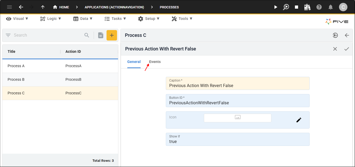Open the Tasks menu
Screen dimensions: 355x167
point(115,19)
